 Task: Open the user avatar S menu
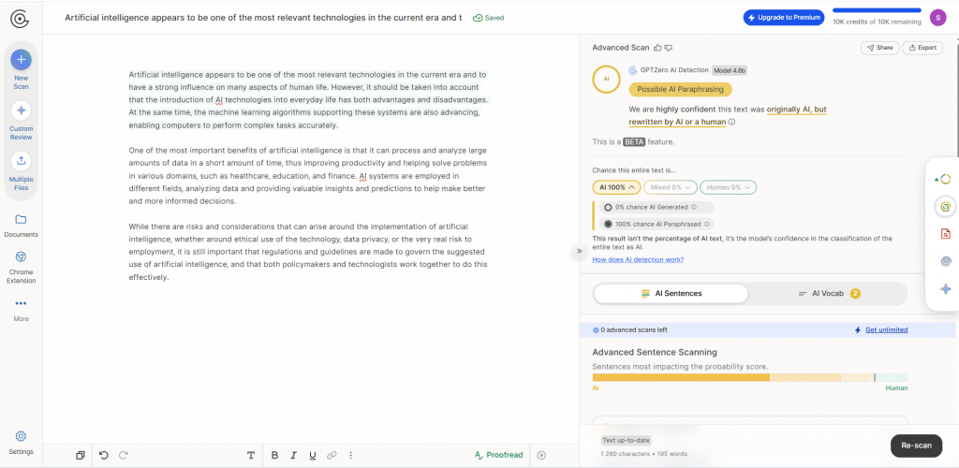click(x=937, y=17)
